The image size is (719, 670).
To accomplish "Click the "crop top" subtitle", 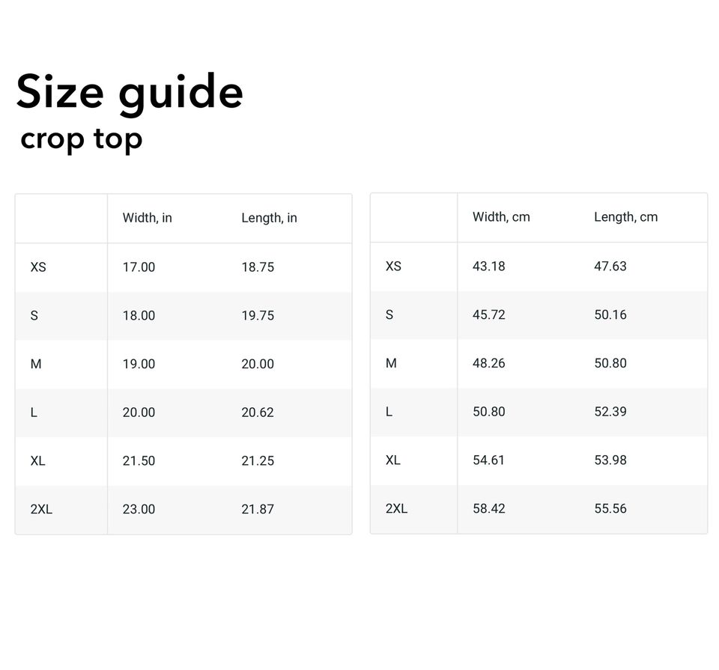I will [81, 139].
